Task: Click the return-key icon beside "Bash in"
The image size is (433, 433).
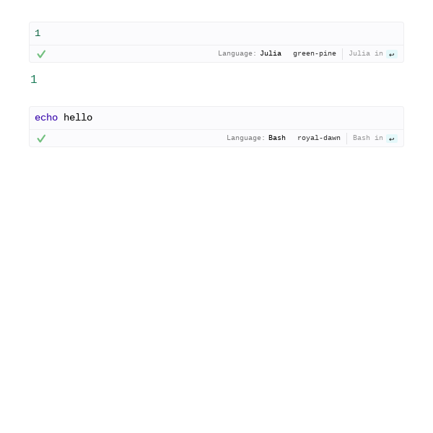Action: (x=392, y=139)
